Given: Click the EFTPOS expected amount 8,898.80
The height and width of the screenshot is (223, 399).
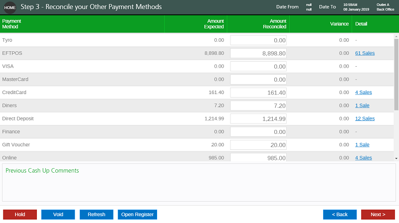Looking at the screenshot, I should point(214,53).
